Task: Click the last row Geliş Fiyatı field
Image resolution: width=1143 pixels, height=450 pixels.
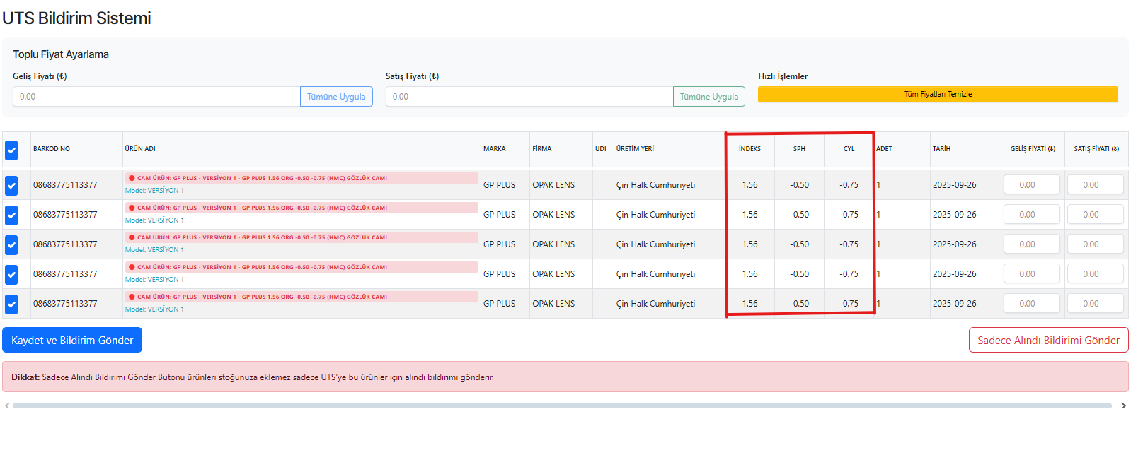Action: [1031, 304]
